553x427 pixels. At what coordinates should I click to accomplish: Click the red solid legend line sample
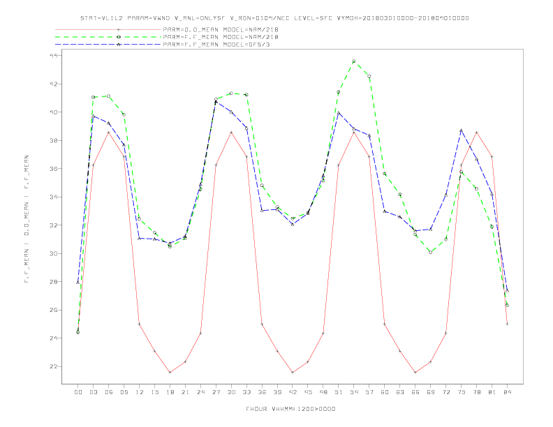(108, 29)
